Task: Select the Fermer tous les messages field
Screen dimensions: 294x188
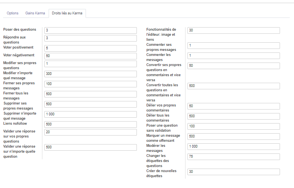Action: (x=90, y=94)
